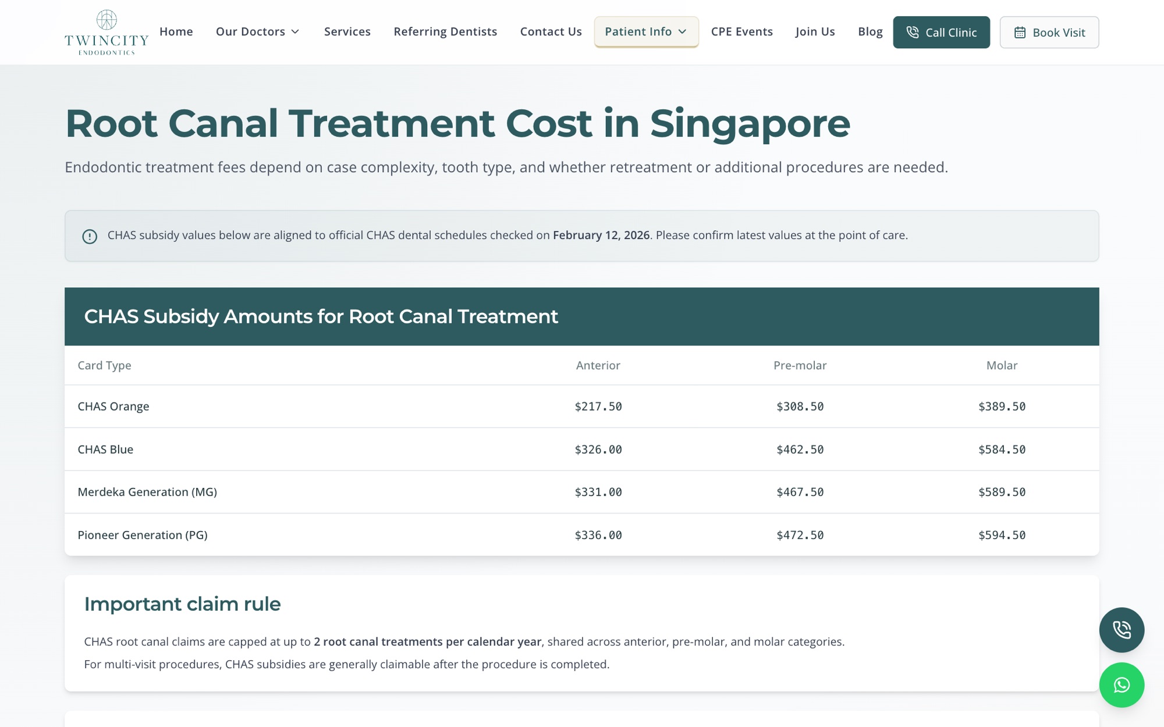The width and height of the screenshot is (1164, 727).
Task: Click the CHAS Subsidy Amounts table title
Action: click(x=321, y=316)
